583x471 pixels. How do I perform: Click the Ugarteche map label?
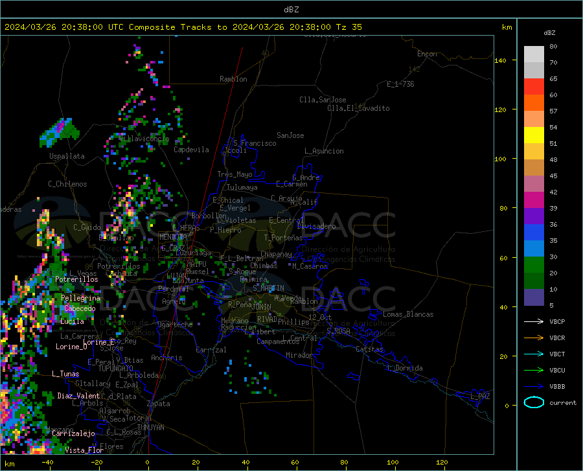[175, 325]
